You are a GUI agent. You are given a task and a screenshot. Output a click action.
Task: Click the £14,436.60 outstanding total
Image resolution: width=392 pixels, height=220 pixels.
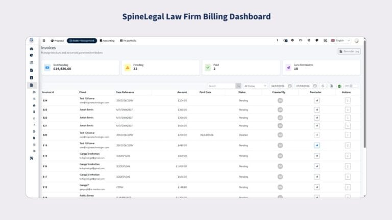pos(62,69)
